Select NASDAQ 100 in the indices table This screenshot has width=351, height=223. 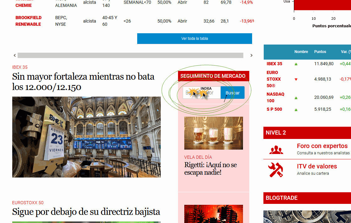tap(275, 97)
